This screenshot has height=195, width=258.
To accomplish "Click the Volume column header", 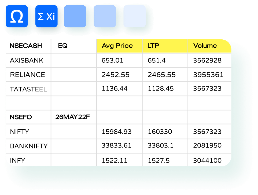I will (205, 46).
